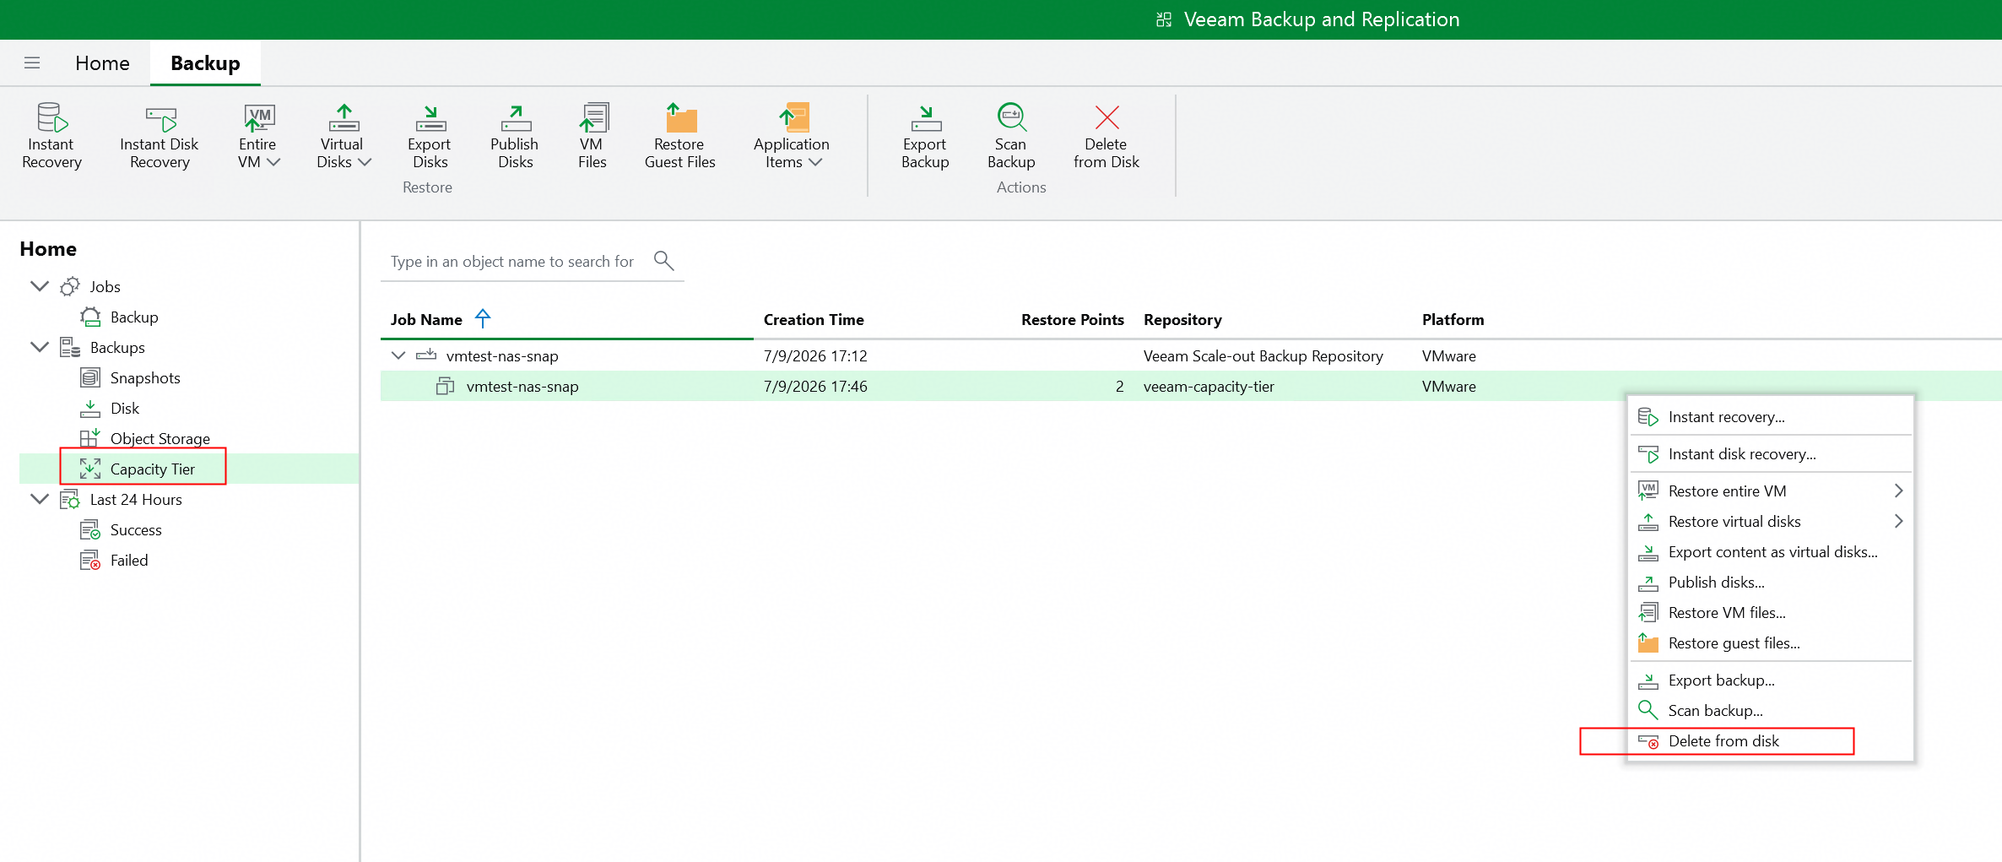The image size is (2002, 862).
Task: Expand the Restore entire VM submenu arrow
Action: click(x=1898, y=491)
